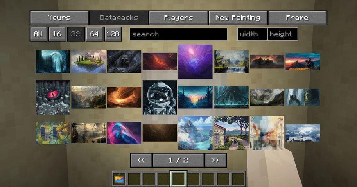Choose the stone cottage path painting

pos(231,133)
